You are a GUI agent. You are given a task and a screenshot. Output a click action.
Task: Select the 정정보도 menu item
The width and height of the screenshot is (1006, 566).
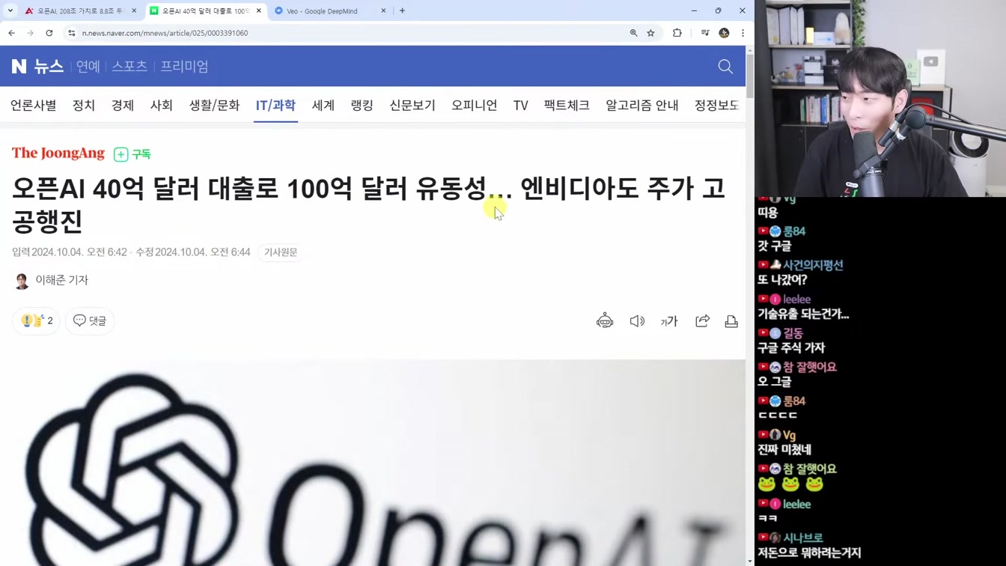click(x=716, y=106)
